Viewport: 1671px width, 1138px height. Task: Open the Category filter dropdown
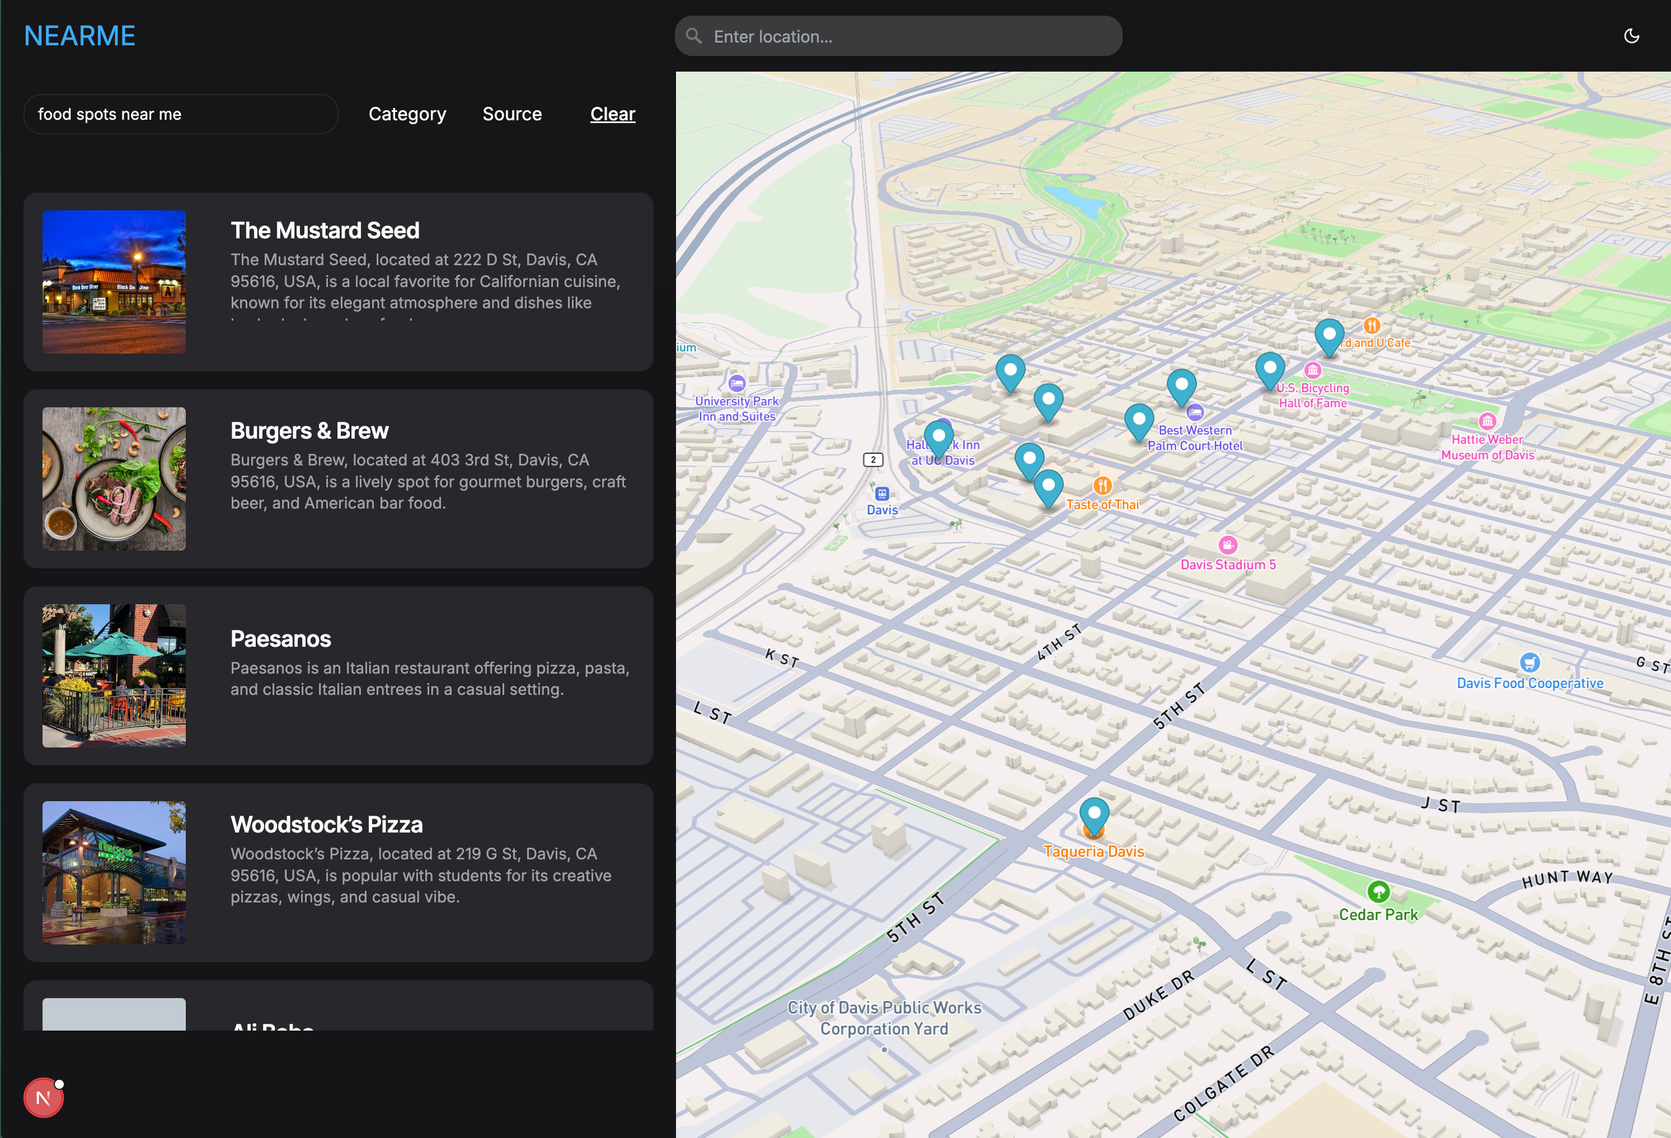tap(407, 114)
